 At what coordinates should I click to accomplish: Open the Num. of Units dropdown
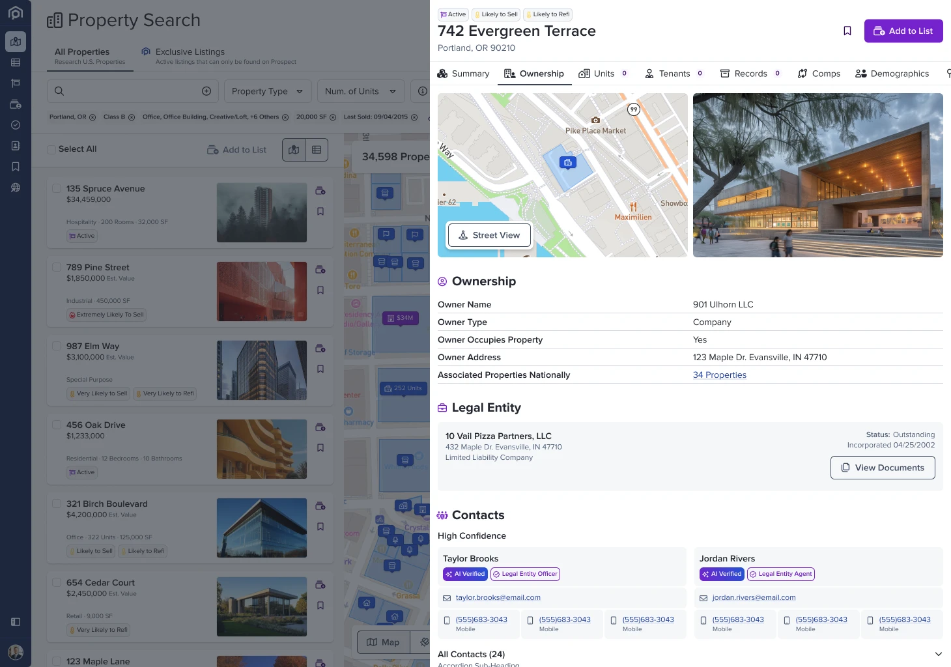[361, 91]
